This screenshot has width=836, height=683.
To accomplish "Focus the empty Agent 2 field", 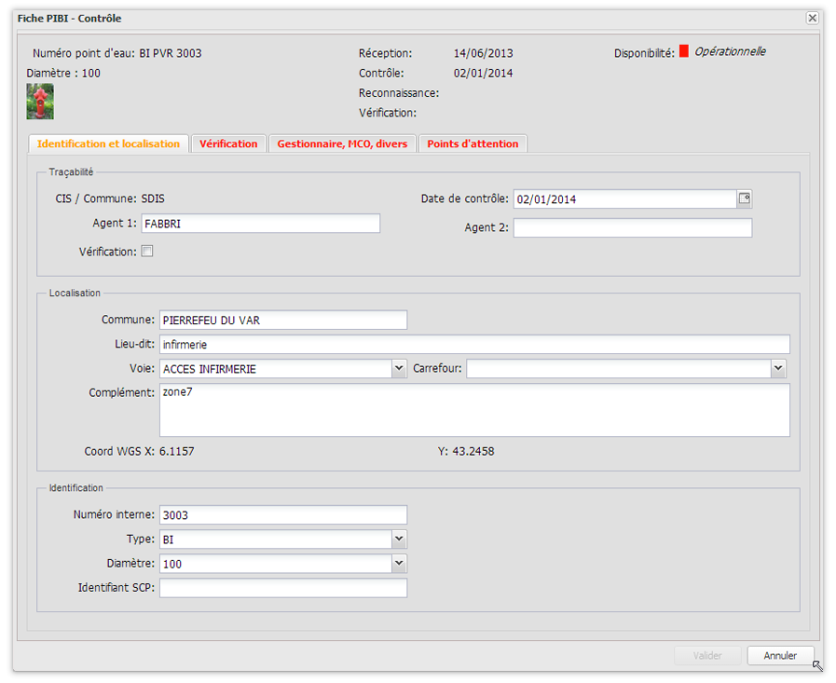I will [x=632, y=227].
